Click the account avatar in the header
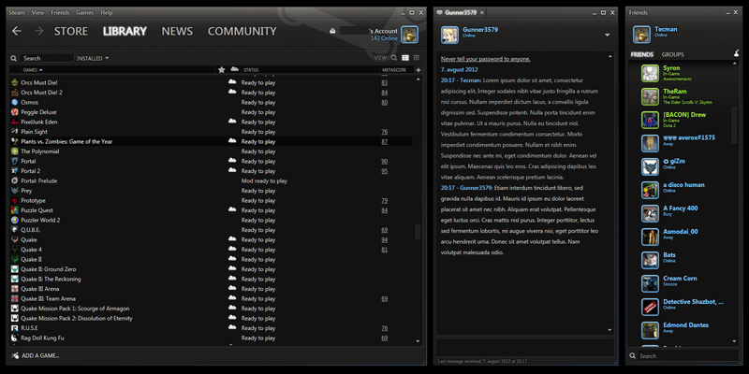This screenshot has width=749, height=374. coord(409,35)
